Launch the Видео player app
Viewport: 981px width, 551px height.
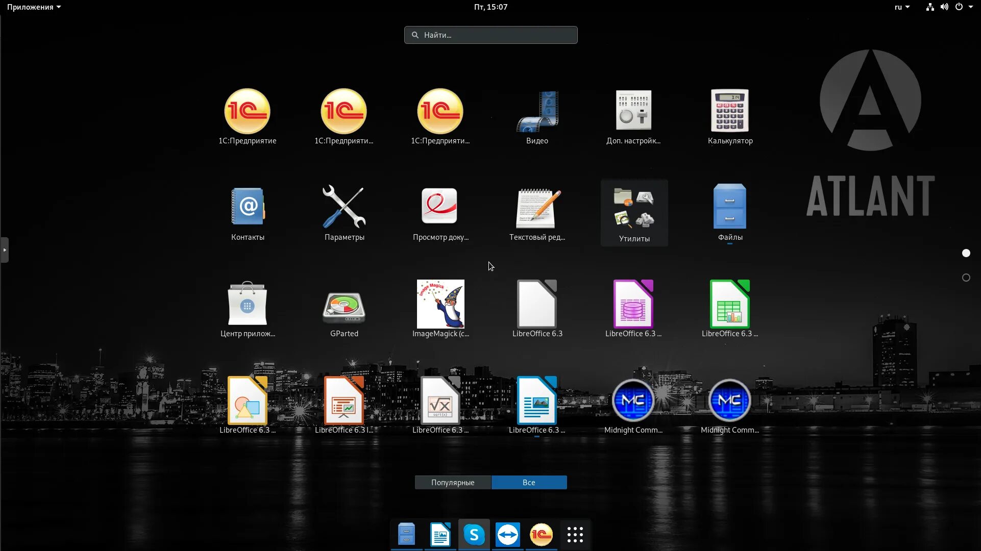point(537,117)
